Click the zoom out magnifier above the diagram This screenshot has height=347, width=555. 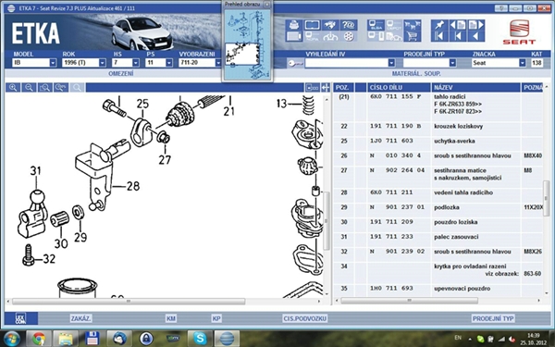[29, 88]
